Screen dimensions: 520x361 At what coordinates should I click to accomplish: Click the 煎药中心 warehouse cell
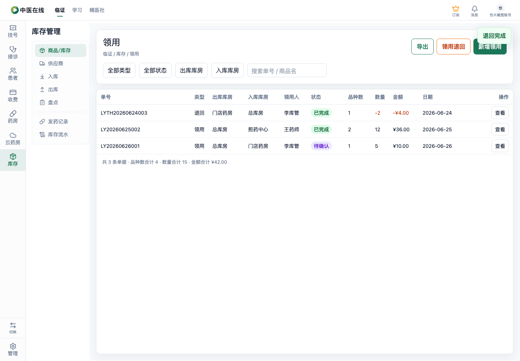[258, 129]
